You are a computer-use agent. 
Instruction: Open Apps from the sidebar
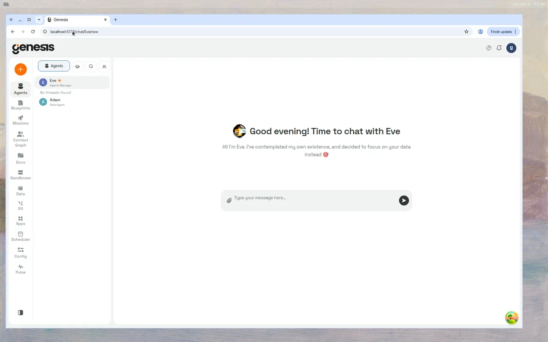pos(21,221)
